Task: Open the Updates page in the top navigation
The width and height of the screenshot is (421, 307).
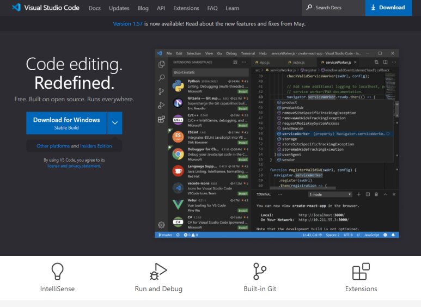Action: (x=119, y=8)
